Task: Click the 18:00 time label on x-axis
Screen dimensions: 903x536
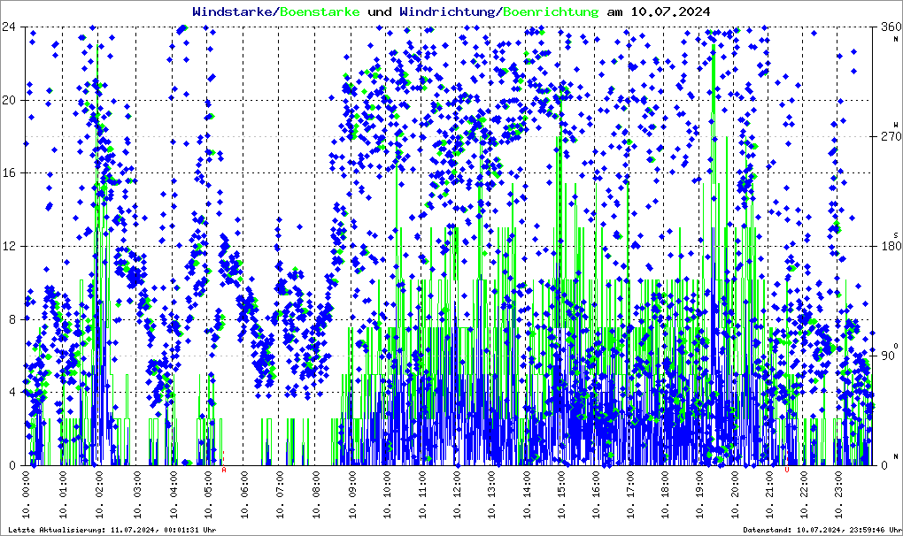Action: (664, 493)
